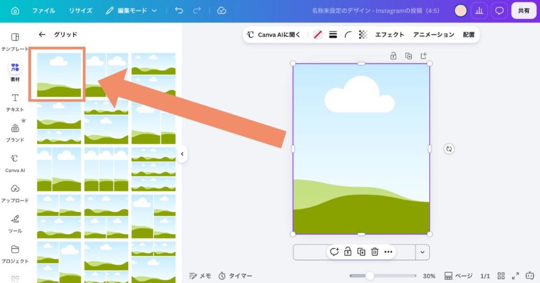The image size is (540, 283).
Task: Click the 共有 share button
Action: (524, 11)
